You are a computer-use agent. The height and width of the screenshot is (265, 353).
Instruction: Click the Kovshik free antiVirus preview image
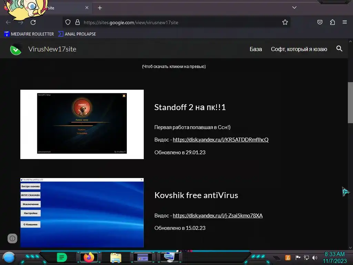[82, 213]
